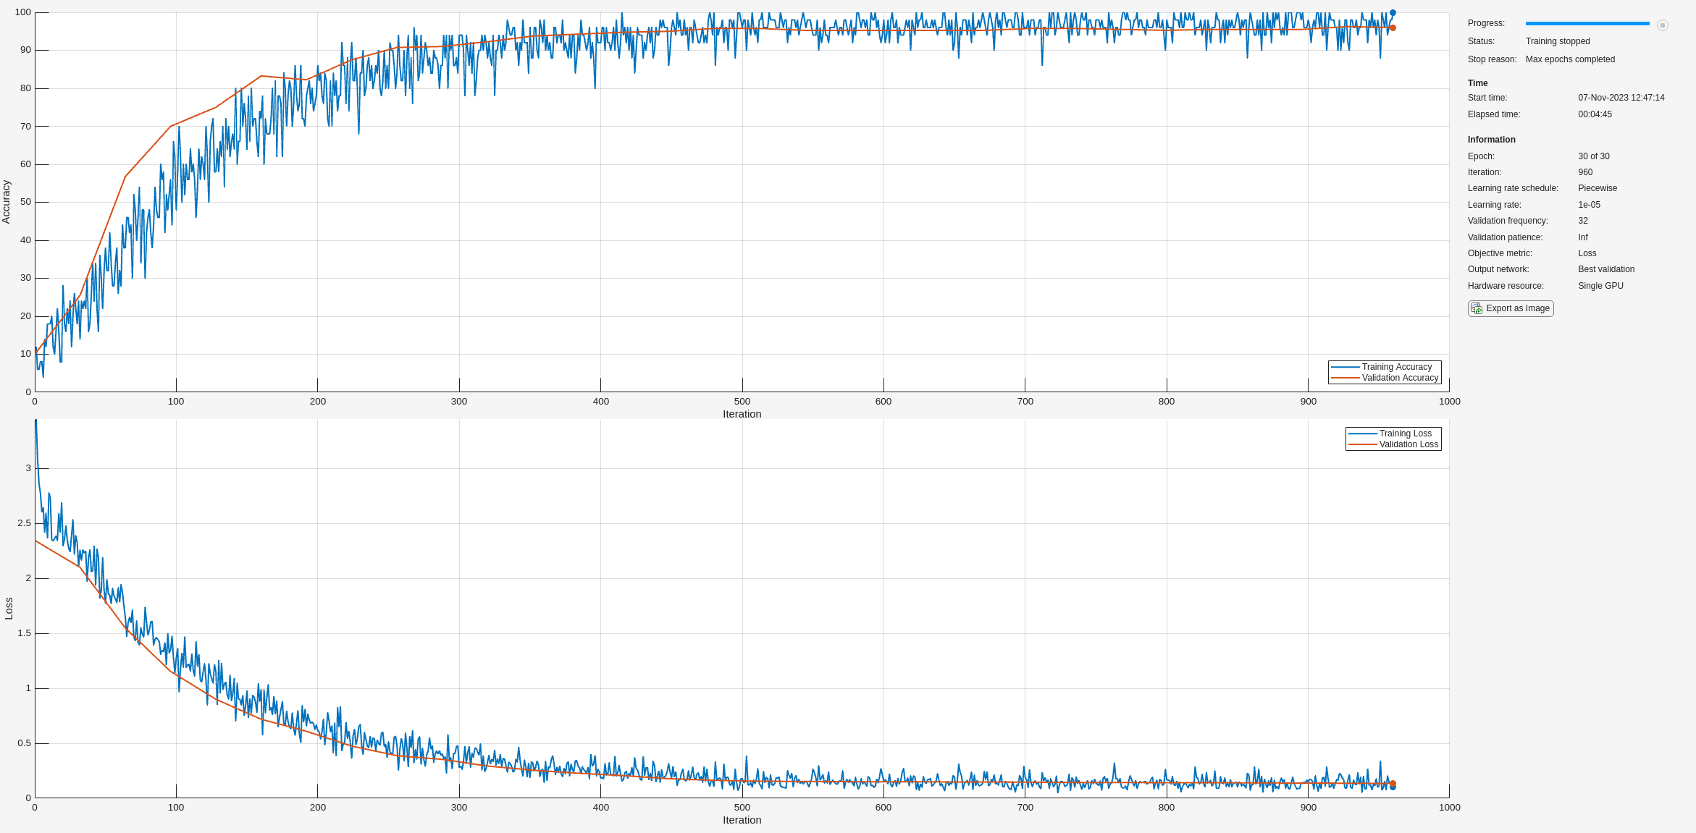Click 'Piecewise' learning rate schedule value
Screen dimensions: 1696x833
click(x=1598, y=188)
